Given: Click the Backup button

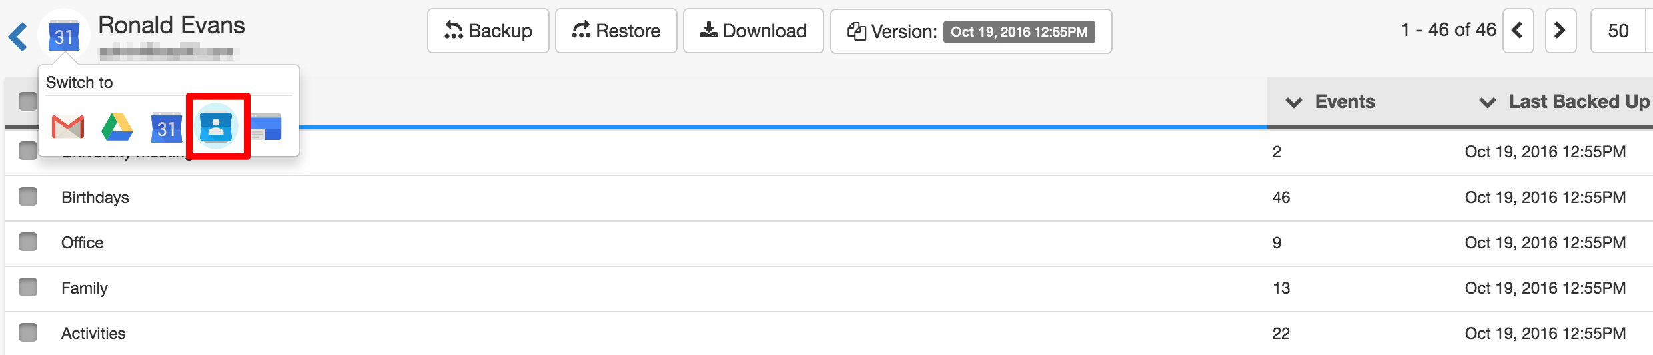Looking at the screenshot, I should [488, 31].
